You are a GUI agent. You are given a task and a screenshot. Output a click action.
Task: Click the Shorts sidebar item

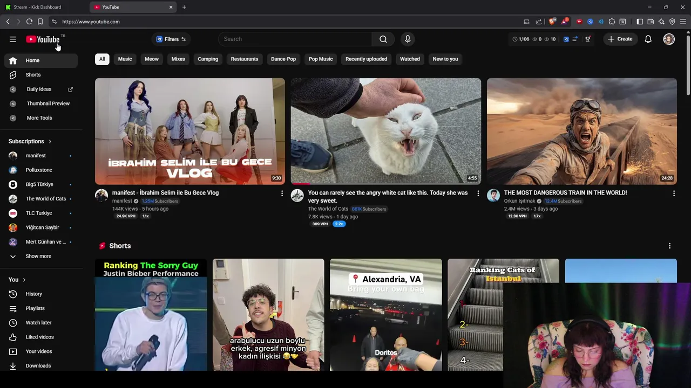[41, 75]
